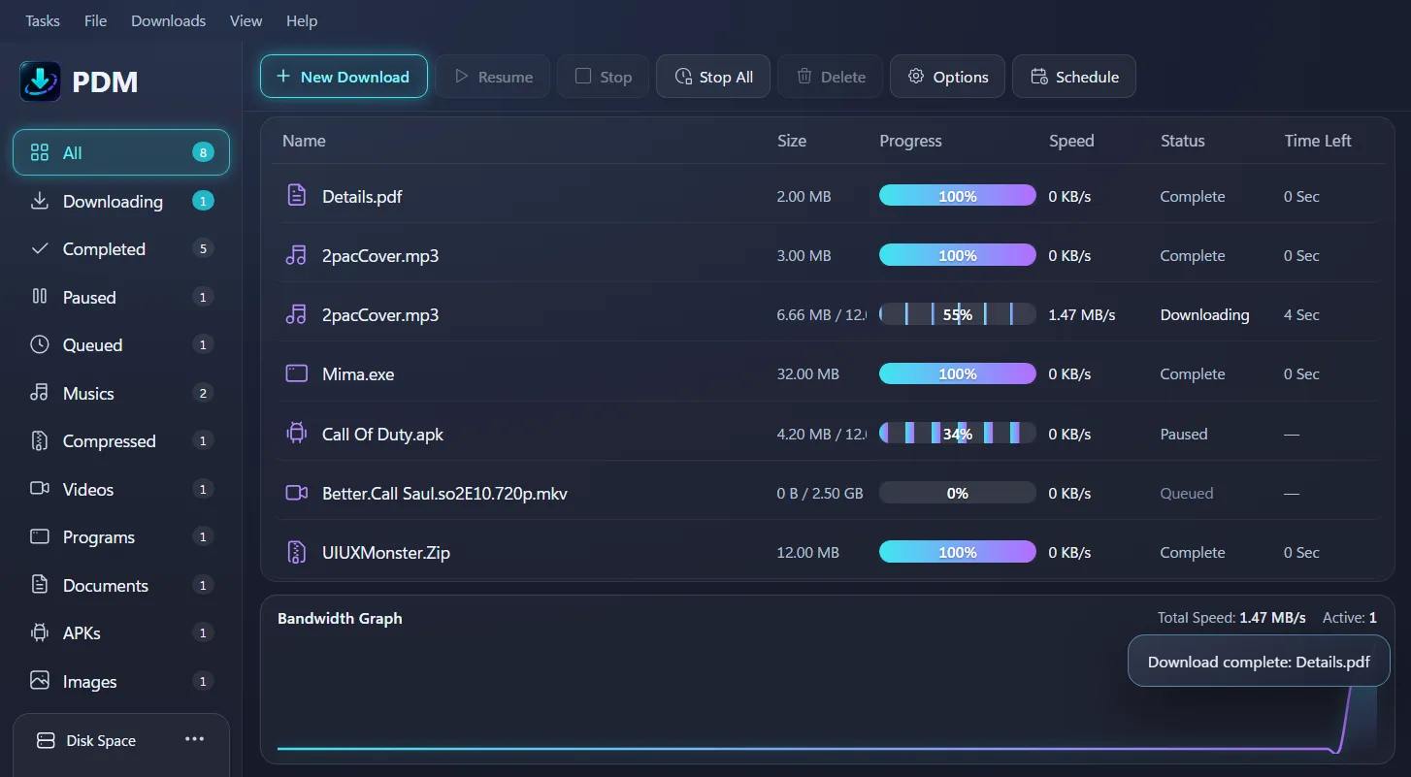Click the Stop All button
Screen dimensions: 1411x777
(x=713, y=77)
